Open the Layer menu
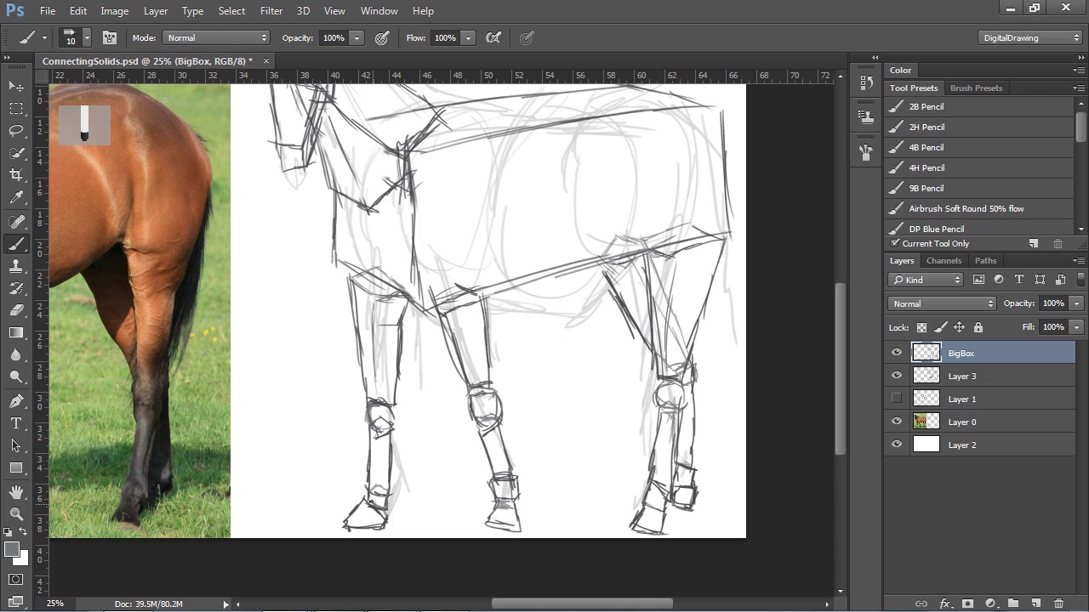1089x612 pixels. [x=156, y=11]
